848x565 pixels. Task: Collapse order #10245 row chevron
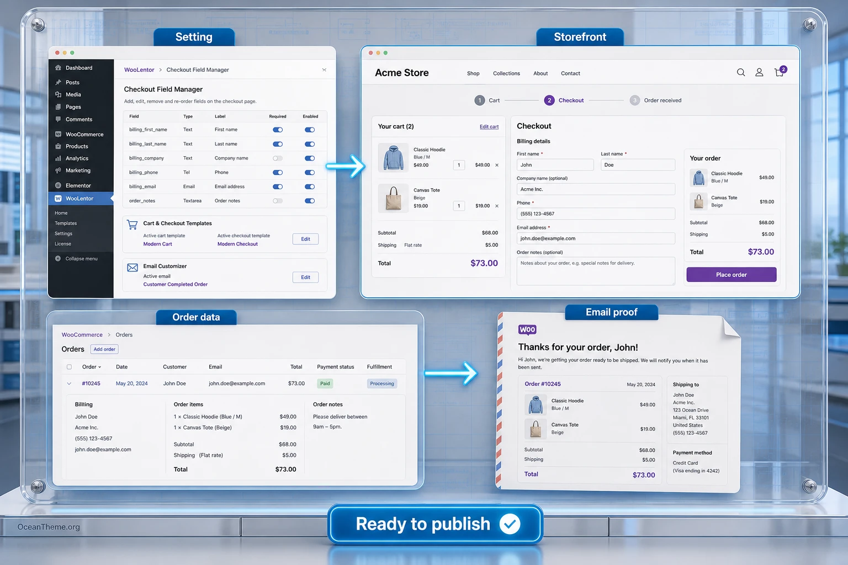tap(69, 383)
